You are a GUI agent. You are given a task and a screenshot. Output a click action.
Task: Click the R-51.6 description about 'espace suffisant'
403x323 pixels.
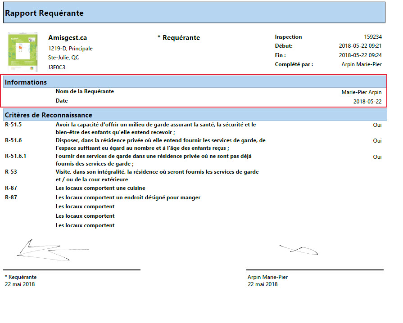click(161, 144)
